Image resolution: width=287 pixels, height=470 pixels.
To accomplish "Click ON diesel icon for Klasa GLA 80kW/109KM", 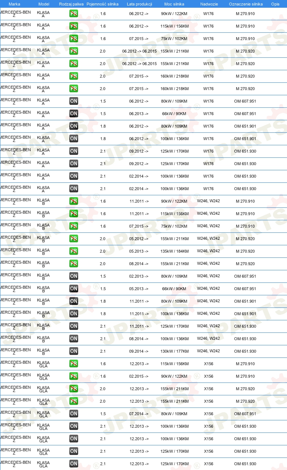I will coord(74,414).
